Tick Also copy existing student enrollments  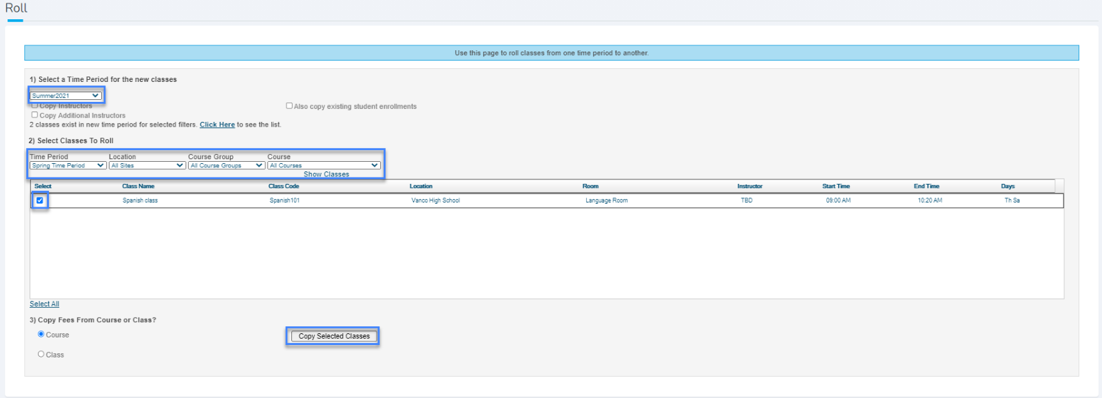289,106
